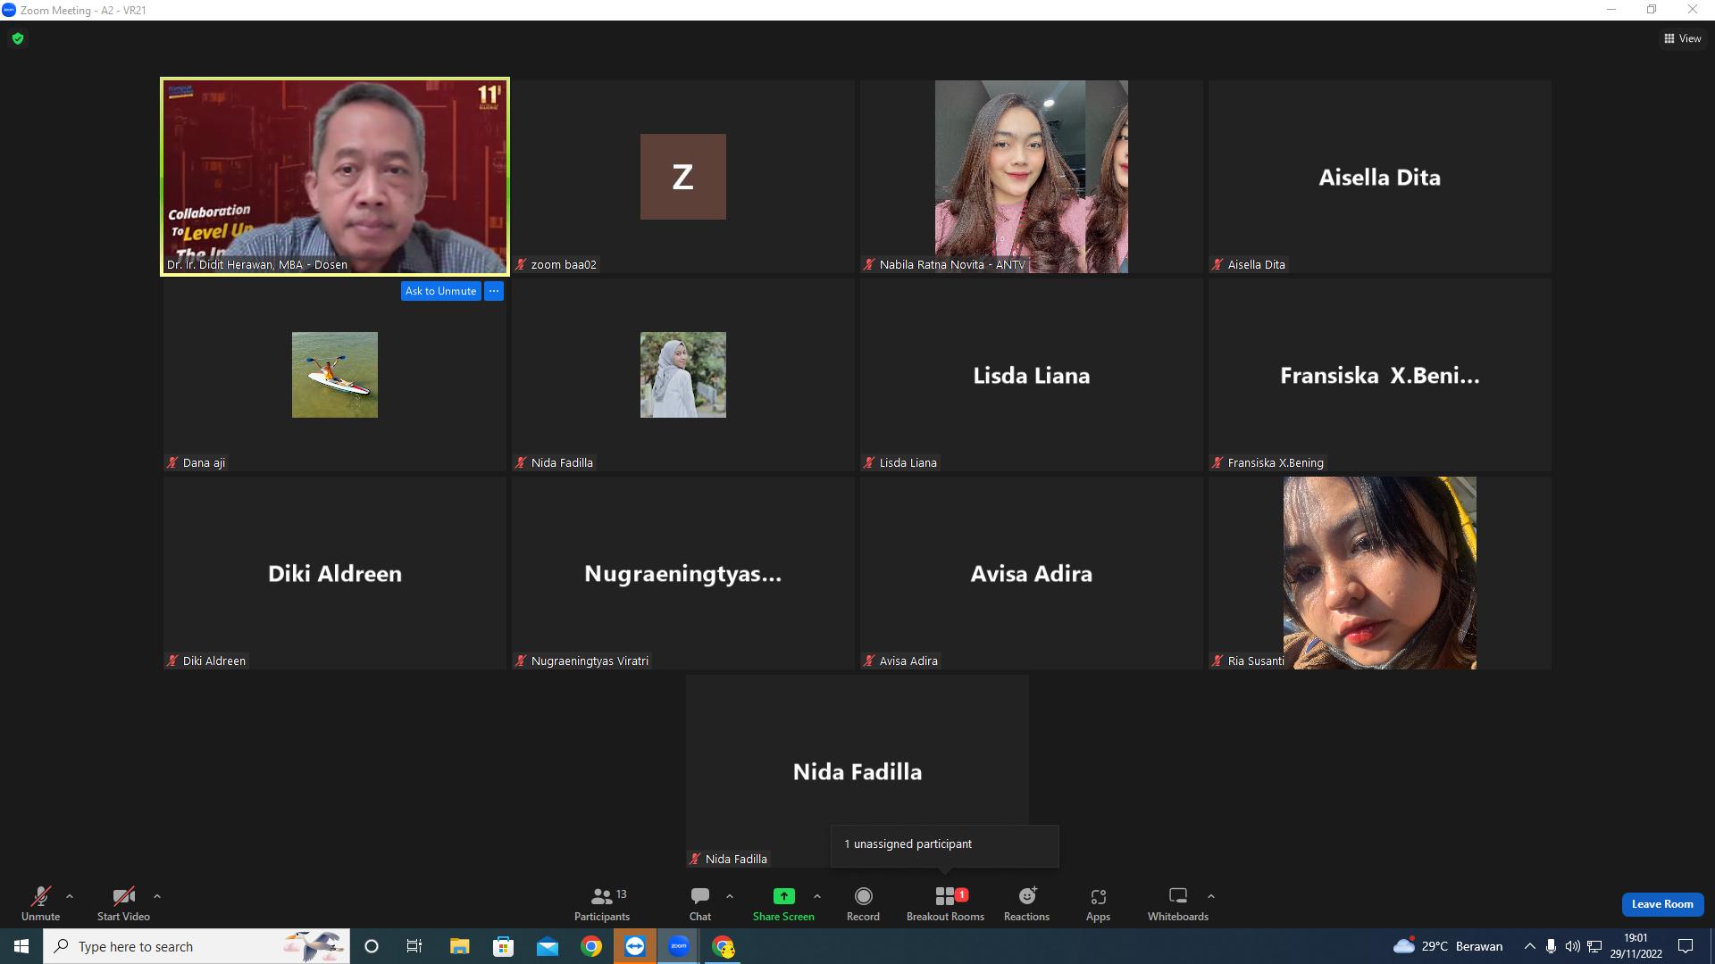This screenshot has width=1715, height=964.
Task: Click the Share Screen button
Action: click(783, 903)
